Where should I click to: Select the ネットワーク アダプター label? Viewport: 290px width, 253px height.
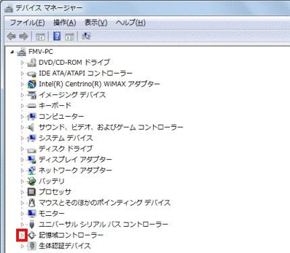[75, 170]
